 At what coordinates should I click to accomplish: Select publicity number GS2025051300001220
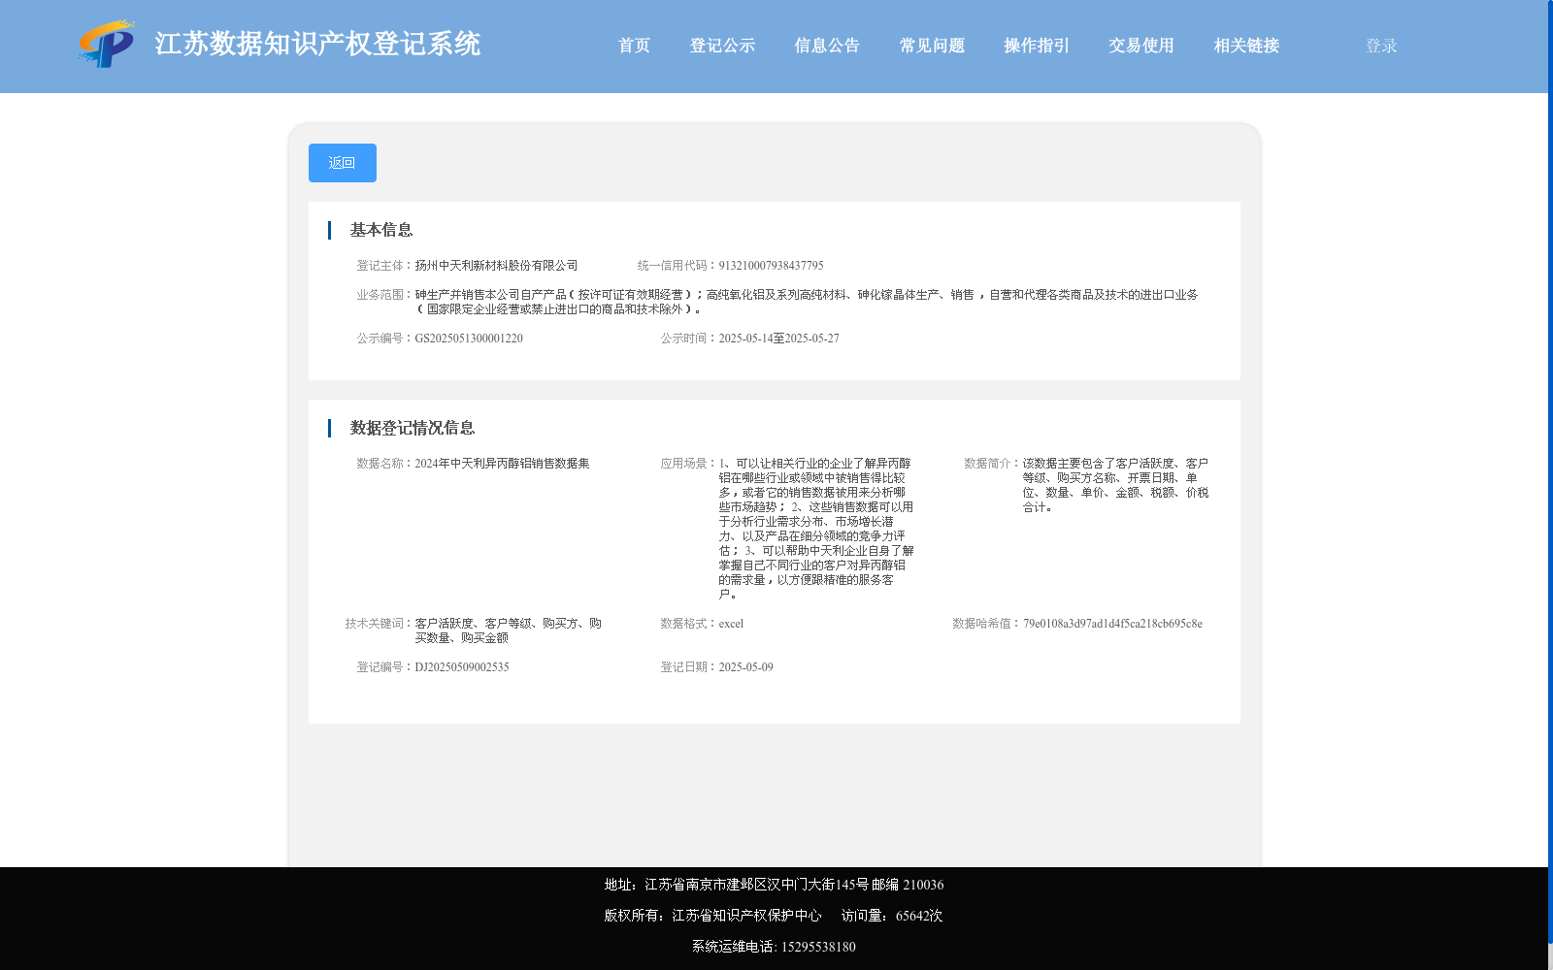[x=469, y=339]
